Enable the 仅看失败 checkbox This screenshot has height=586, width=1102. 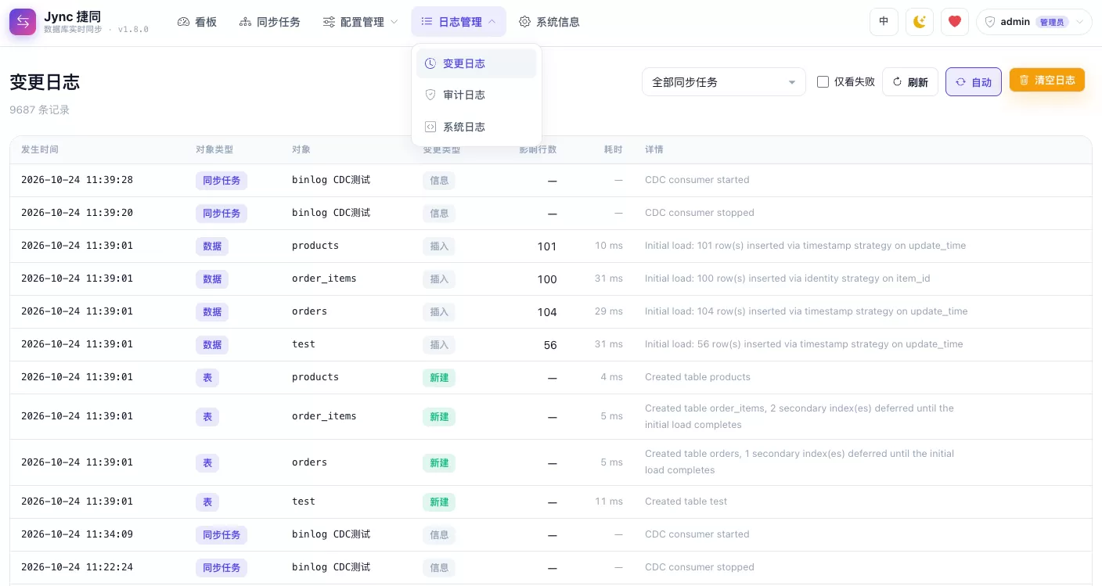pos(823,82)
